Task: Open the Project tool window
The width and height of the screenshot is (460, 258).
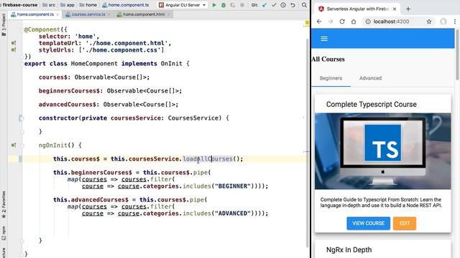Action: tap(4, 25)
